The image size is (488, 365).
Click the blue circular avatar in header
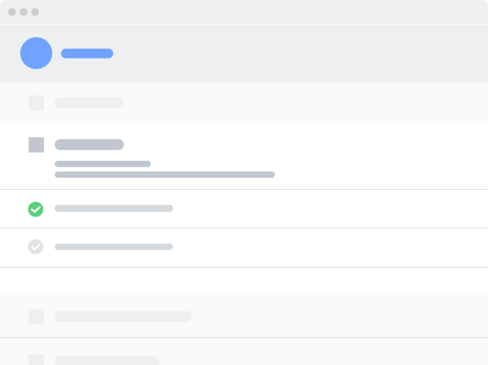coord(36,53)
